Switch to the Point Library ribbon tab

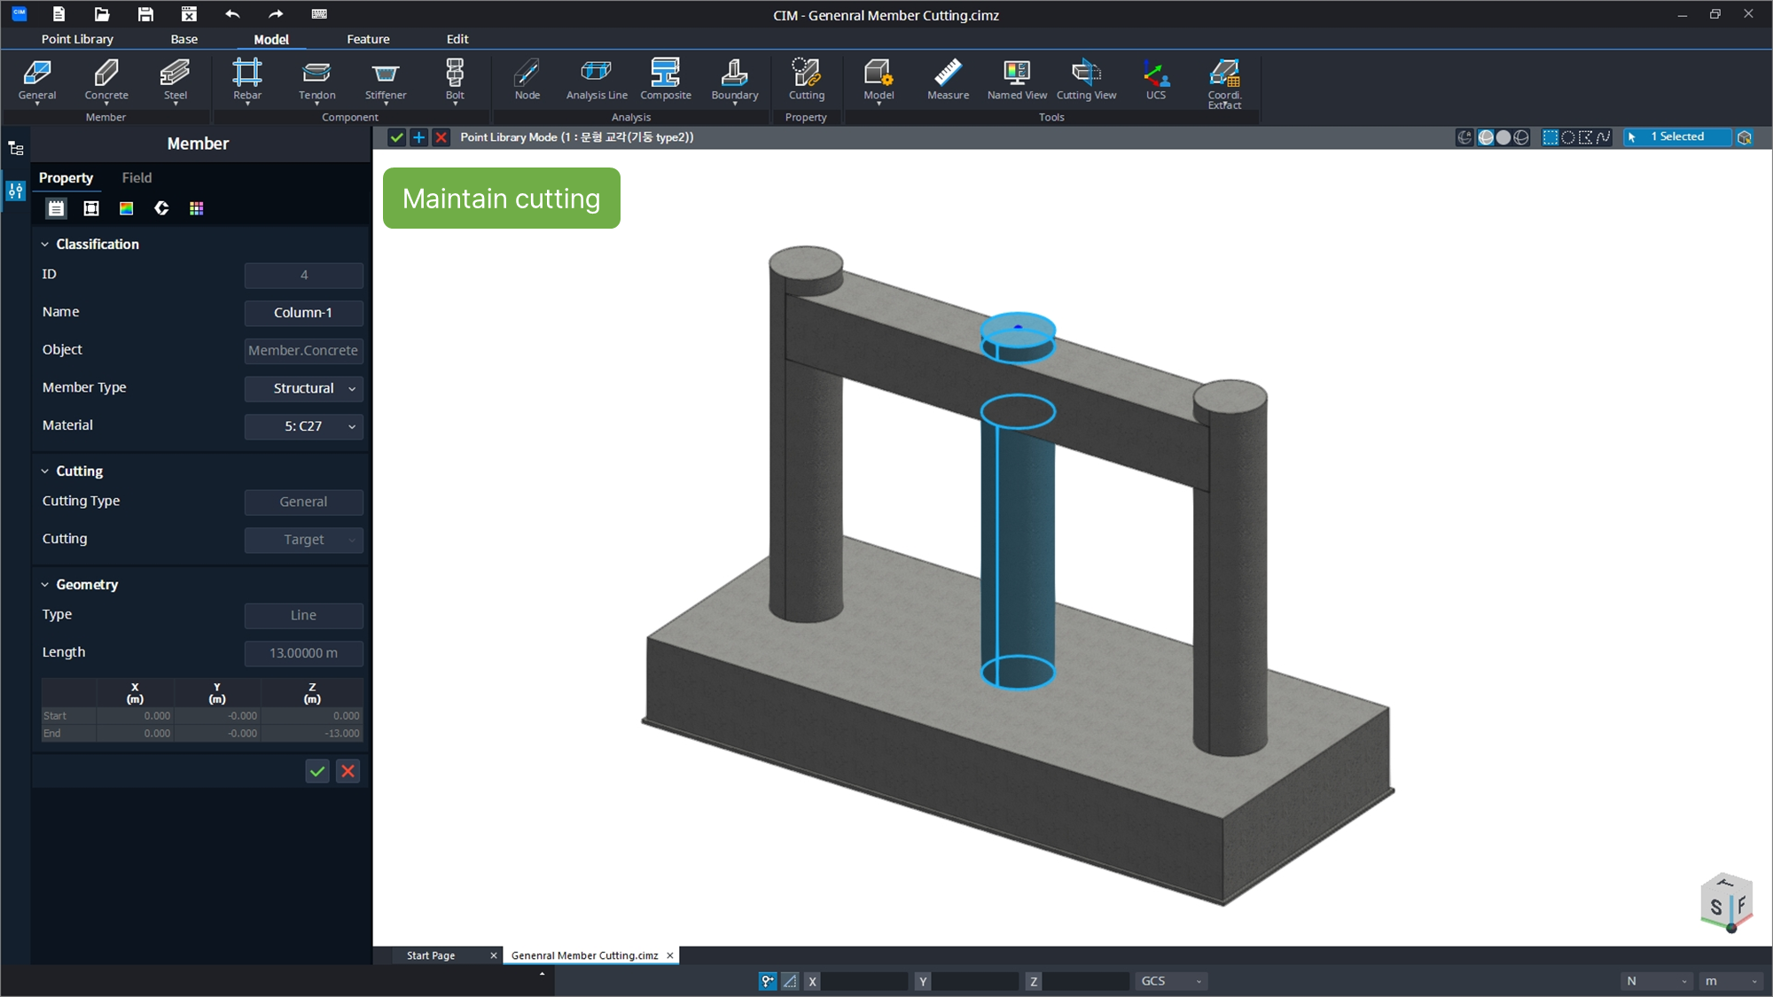tap(77, 39)
